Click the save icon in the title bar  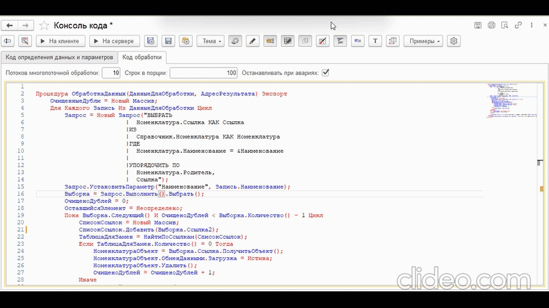[x=478, y=25]
